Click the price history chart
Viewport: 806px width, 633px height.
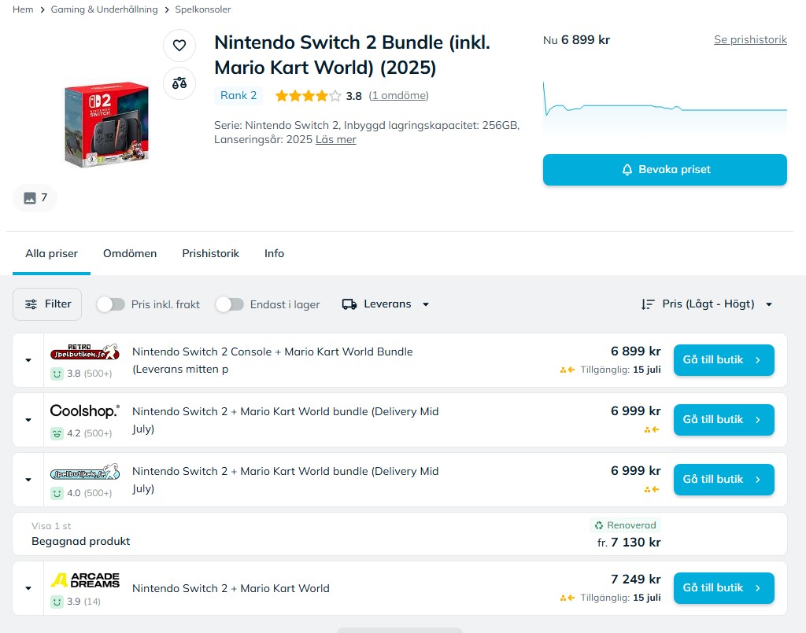pyautogui.click(x=664, y=108)
